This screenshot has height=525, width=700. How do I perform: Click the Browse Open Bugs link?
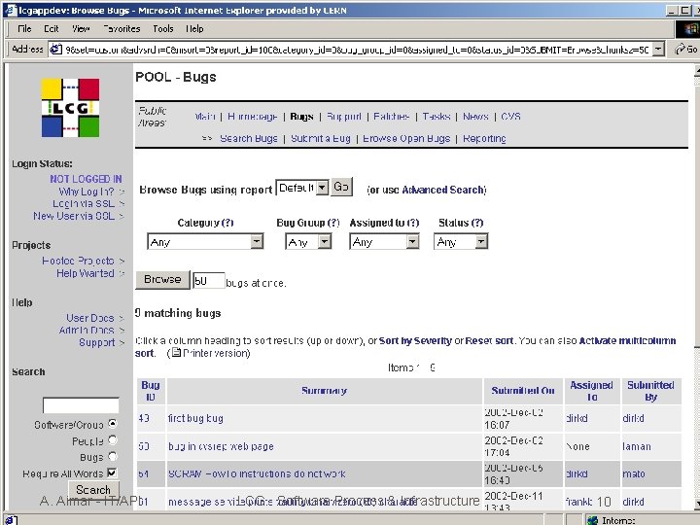406,138
